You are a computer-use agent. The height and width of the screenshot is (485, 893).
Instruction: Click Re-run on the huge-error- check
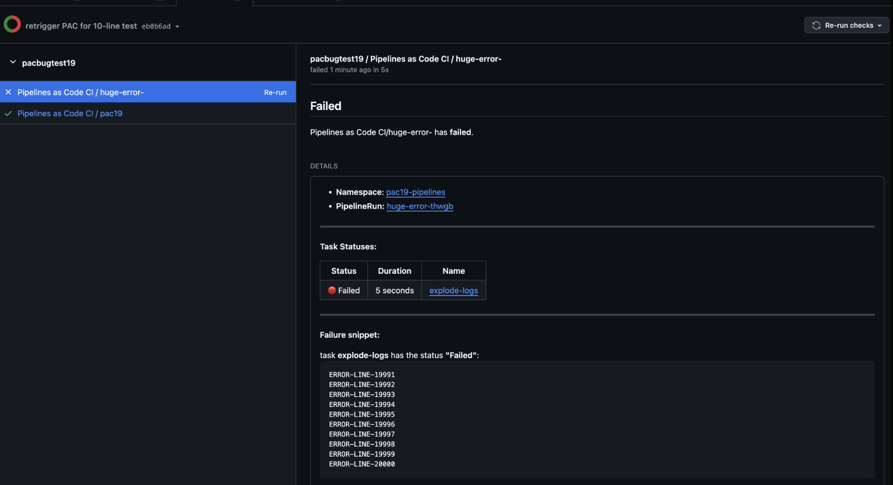pos(275,92)
